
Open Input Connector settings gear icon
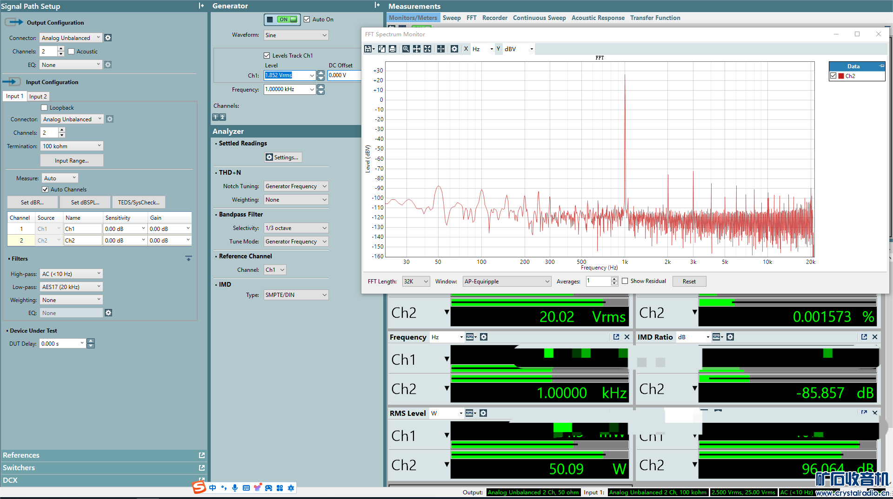[110, 119]
